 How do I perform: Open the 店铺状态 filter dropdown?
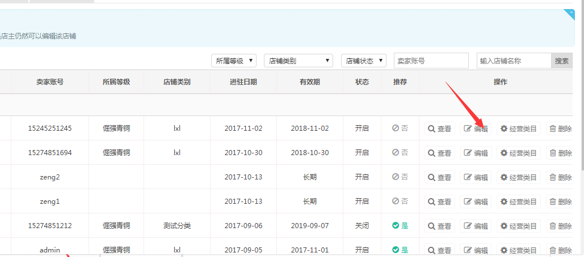[363, 61]
